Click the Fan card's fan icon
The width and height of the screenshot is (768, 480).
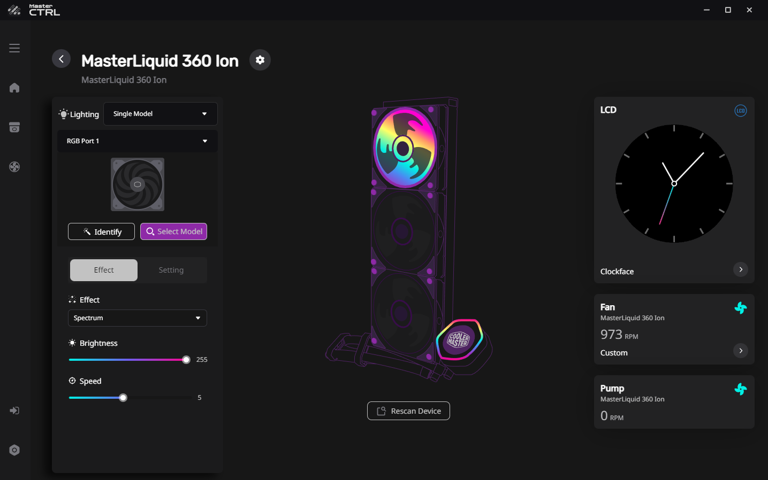coord(741,308)
